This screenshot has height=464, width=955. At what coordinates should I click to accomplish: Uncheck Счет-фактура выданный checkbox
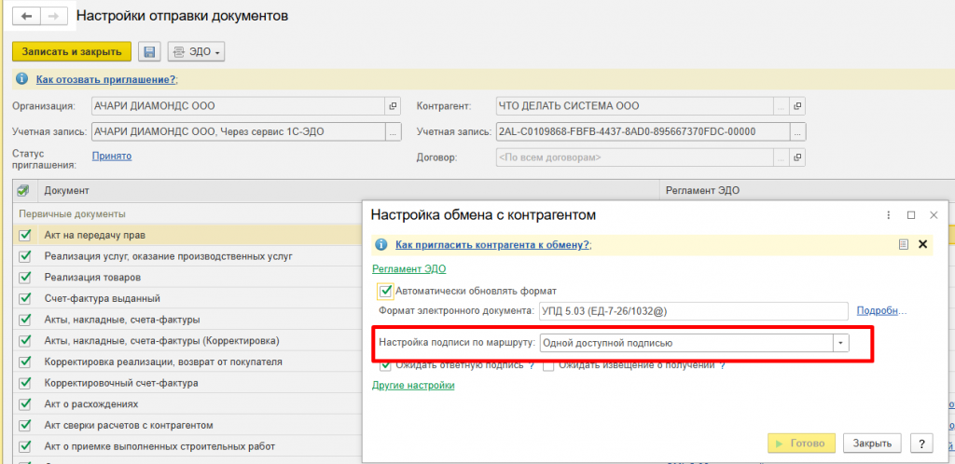[25, 298]
